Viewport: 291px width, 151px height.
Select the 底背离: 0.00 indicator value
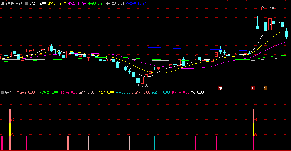point(160,92)
